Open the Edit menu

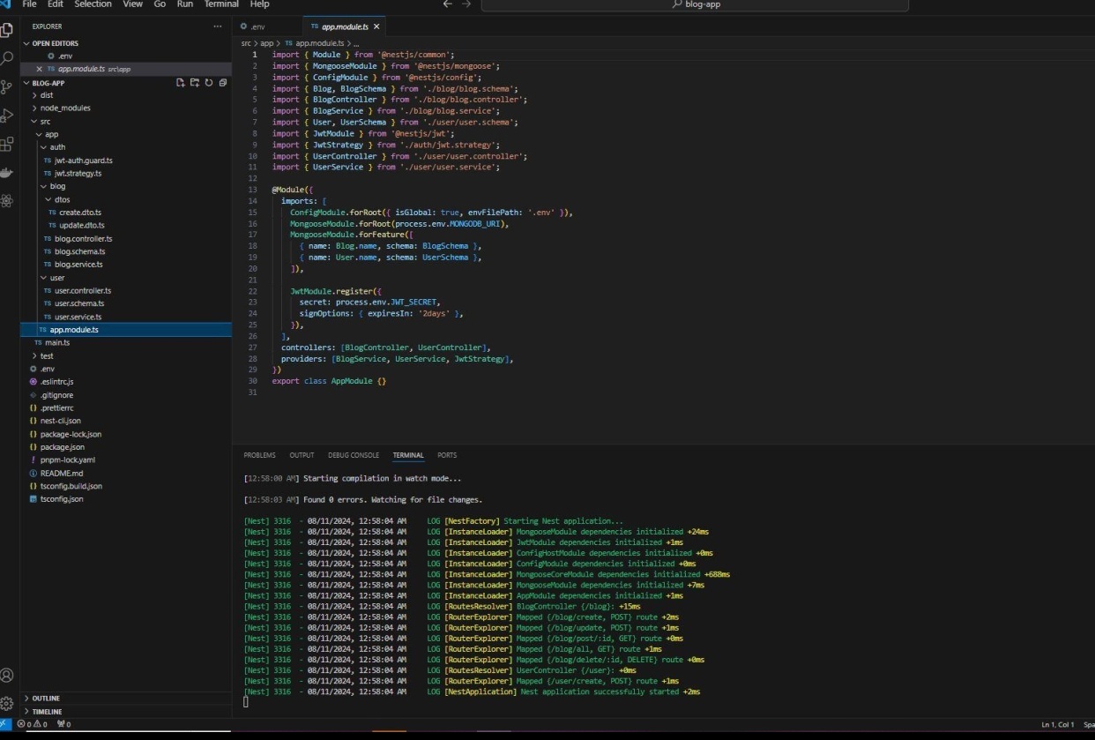(x=55, y=4)
